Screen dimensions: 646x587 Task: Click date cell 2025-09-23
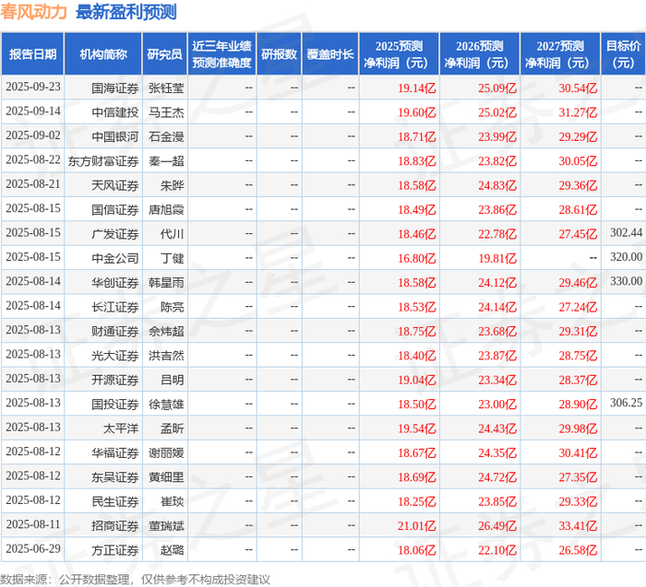point(33,87)
